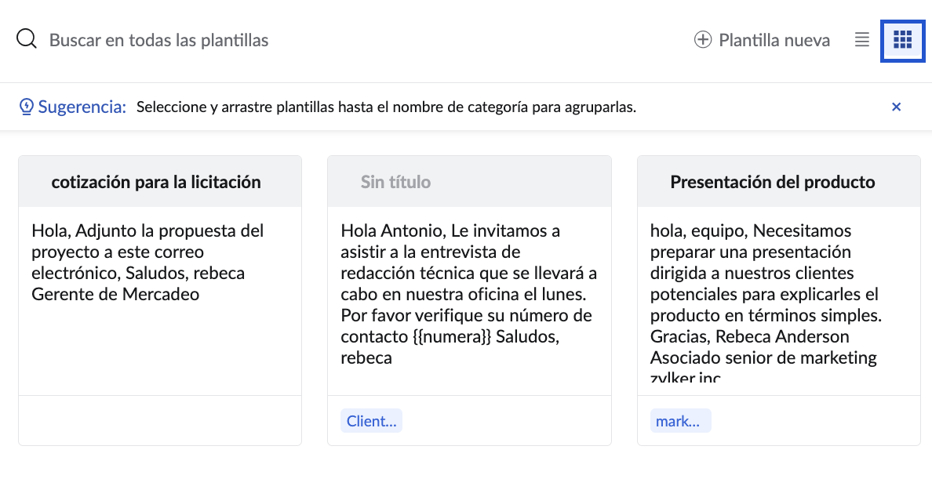This screenshot has width=932, height=486.
Task: Open Presentación del producto template title
Action: click(x=772, y=182)
